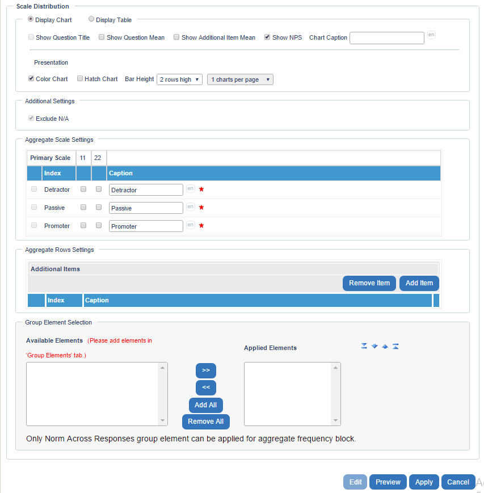
Task: Edit the Detractor caption field
Action: coord(146,190)
